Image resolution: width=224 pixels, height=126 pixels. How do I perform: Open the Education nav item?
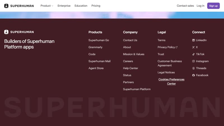click(81, 6)
